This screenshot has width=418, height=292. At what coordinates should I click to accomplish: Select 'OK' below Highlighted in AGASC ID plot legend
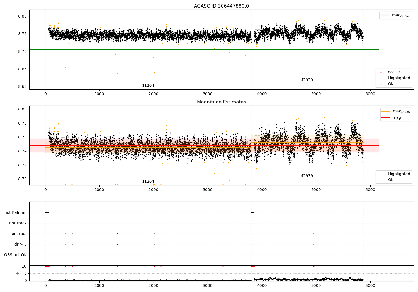tap(391, 84)
